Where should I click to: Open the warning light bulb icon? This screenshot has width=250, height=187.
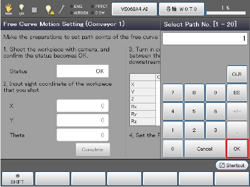tap(49, 10)
